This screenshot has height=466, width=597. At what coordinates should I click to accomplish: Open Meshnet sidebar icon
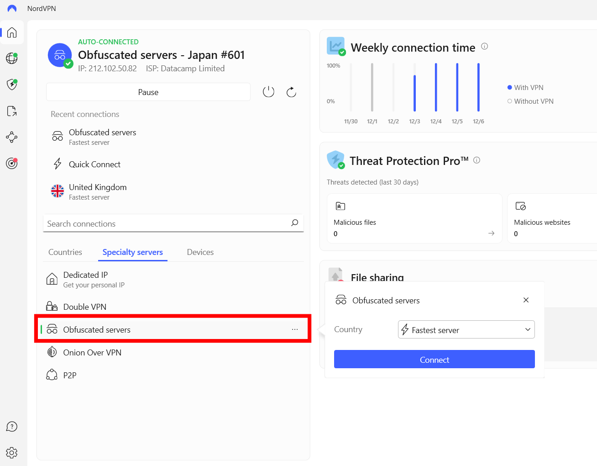pos(12,137)
